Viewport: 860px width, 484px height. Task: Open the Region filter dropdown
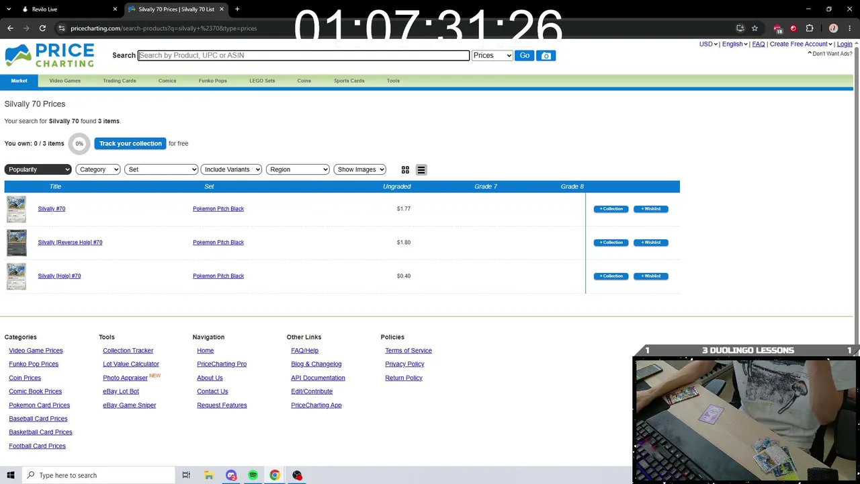[298, 169]
